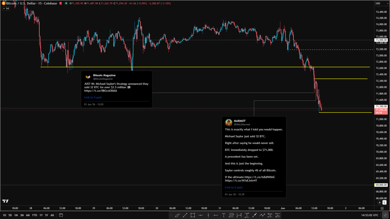Select the short position tool
This screenshot has height=219, width=390.
click(x=270, y=215)
